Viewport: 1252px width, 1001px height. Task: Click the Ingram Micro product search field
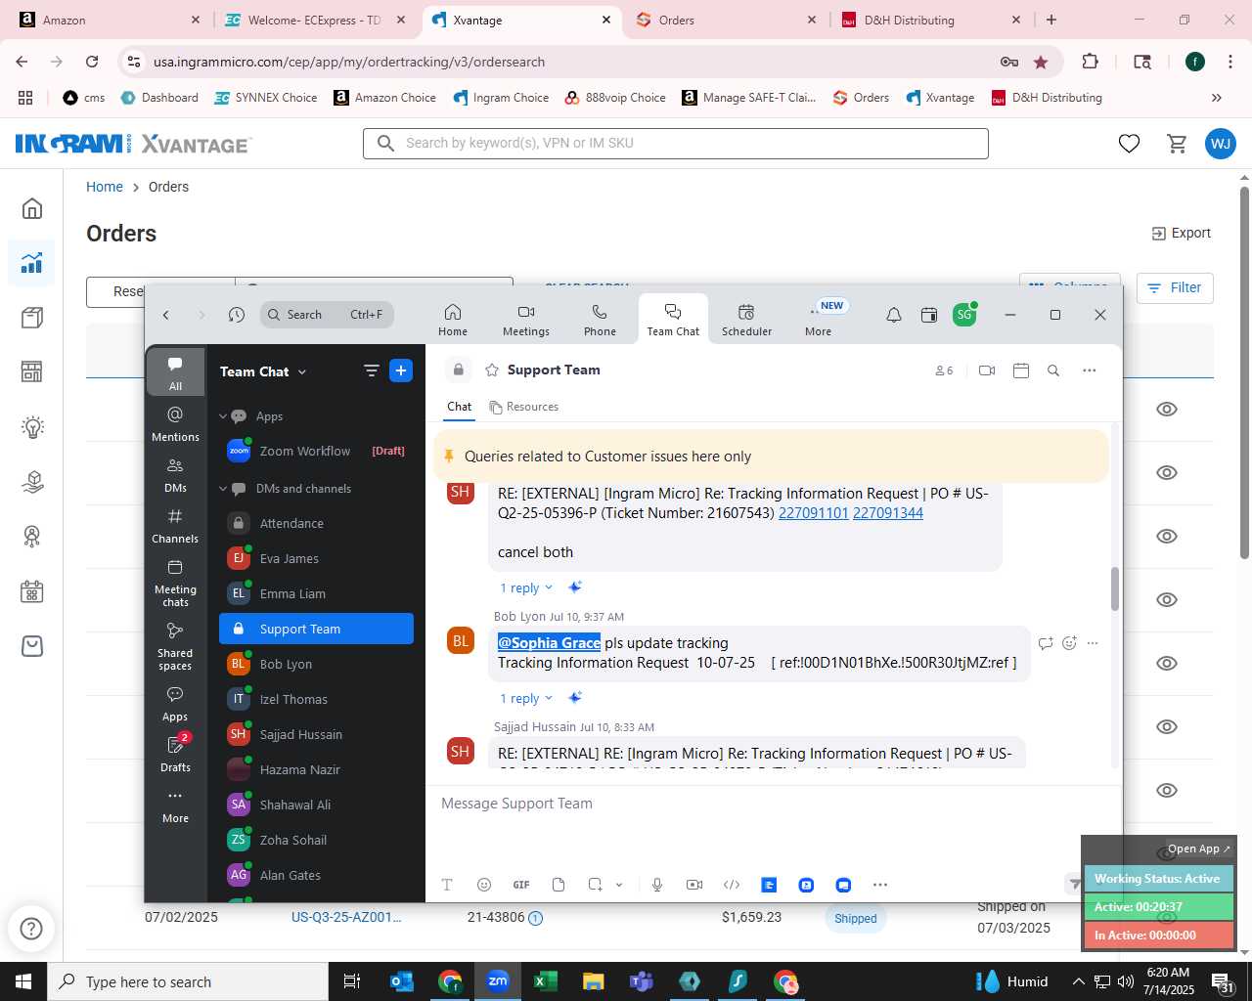point(676,144)
